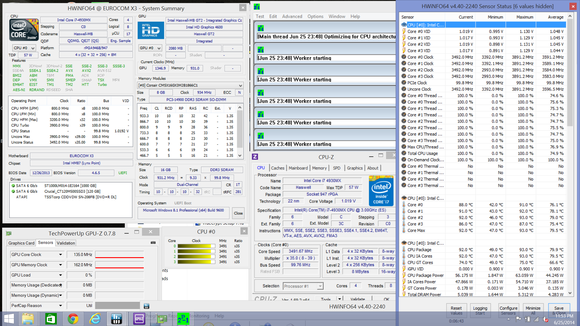Image resolution: width=580 pixels, height=326 pixels.
Task: Switch to CPU-Z via its taskbar icon
Action: click(x=139, y=319)
